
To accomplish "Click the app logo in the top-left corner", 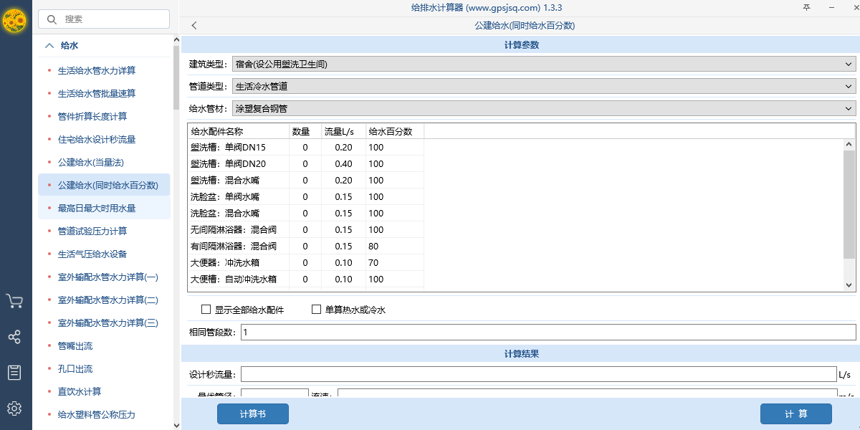I will click(15, 21).
